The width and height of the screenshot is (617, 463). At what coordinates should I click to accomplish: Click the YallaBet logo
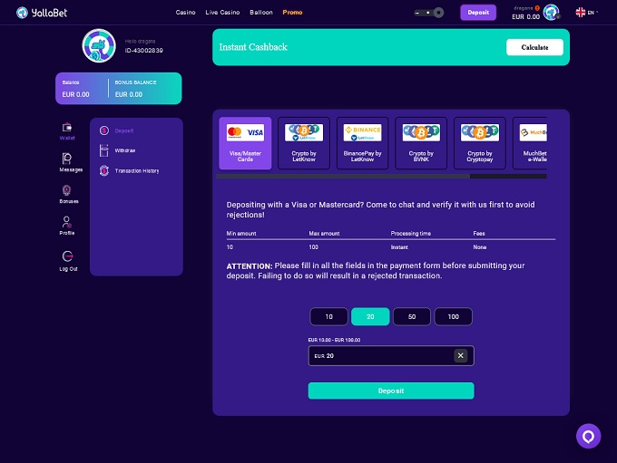(x=42, y=13)
